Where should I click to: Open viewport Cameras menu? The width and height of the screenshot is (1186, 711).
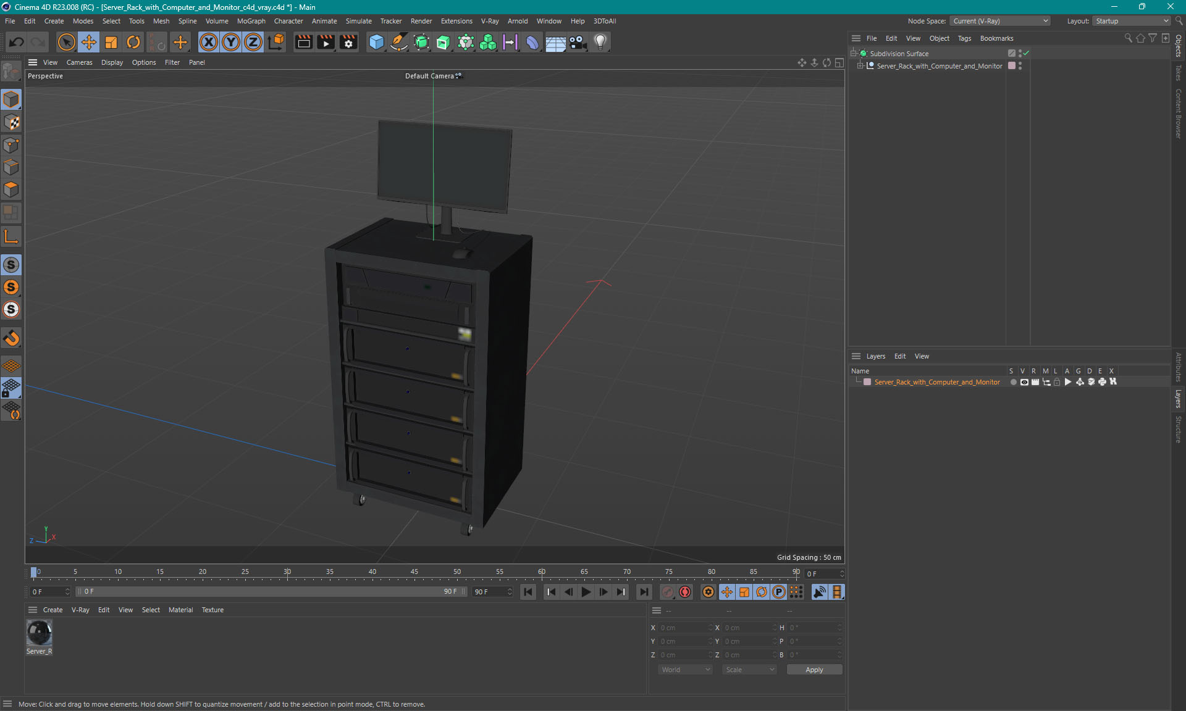79,62
